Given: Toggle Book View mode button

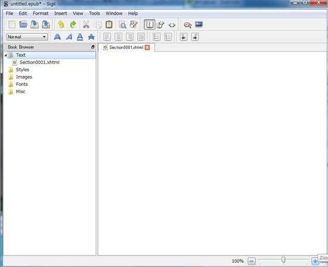Looking at the screenshot, I should [149, 24].
